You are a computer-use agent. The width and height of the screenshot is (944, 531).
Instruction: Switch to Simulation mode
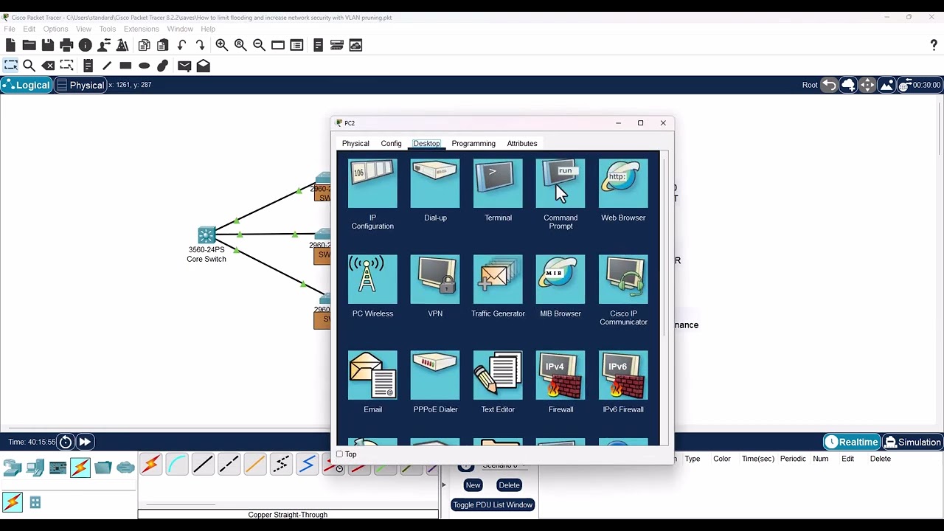coord(913,442)
